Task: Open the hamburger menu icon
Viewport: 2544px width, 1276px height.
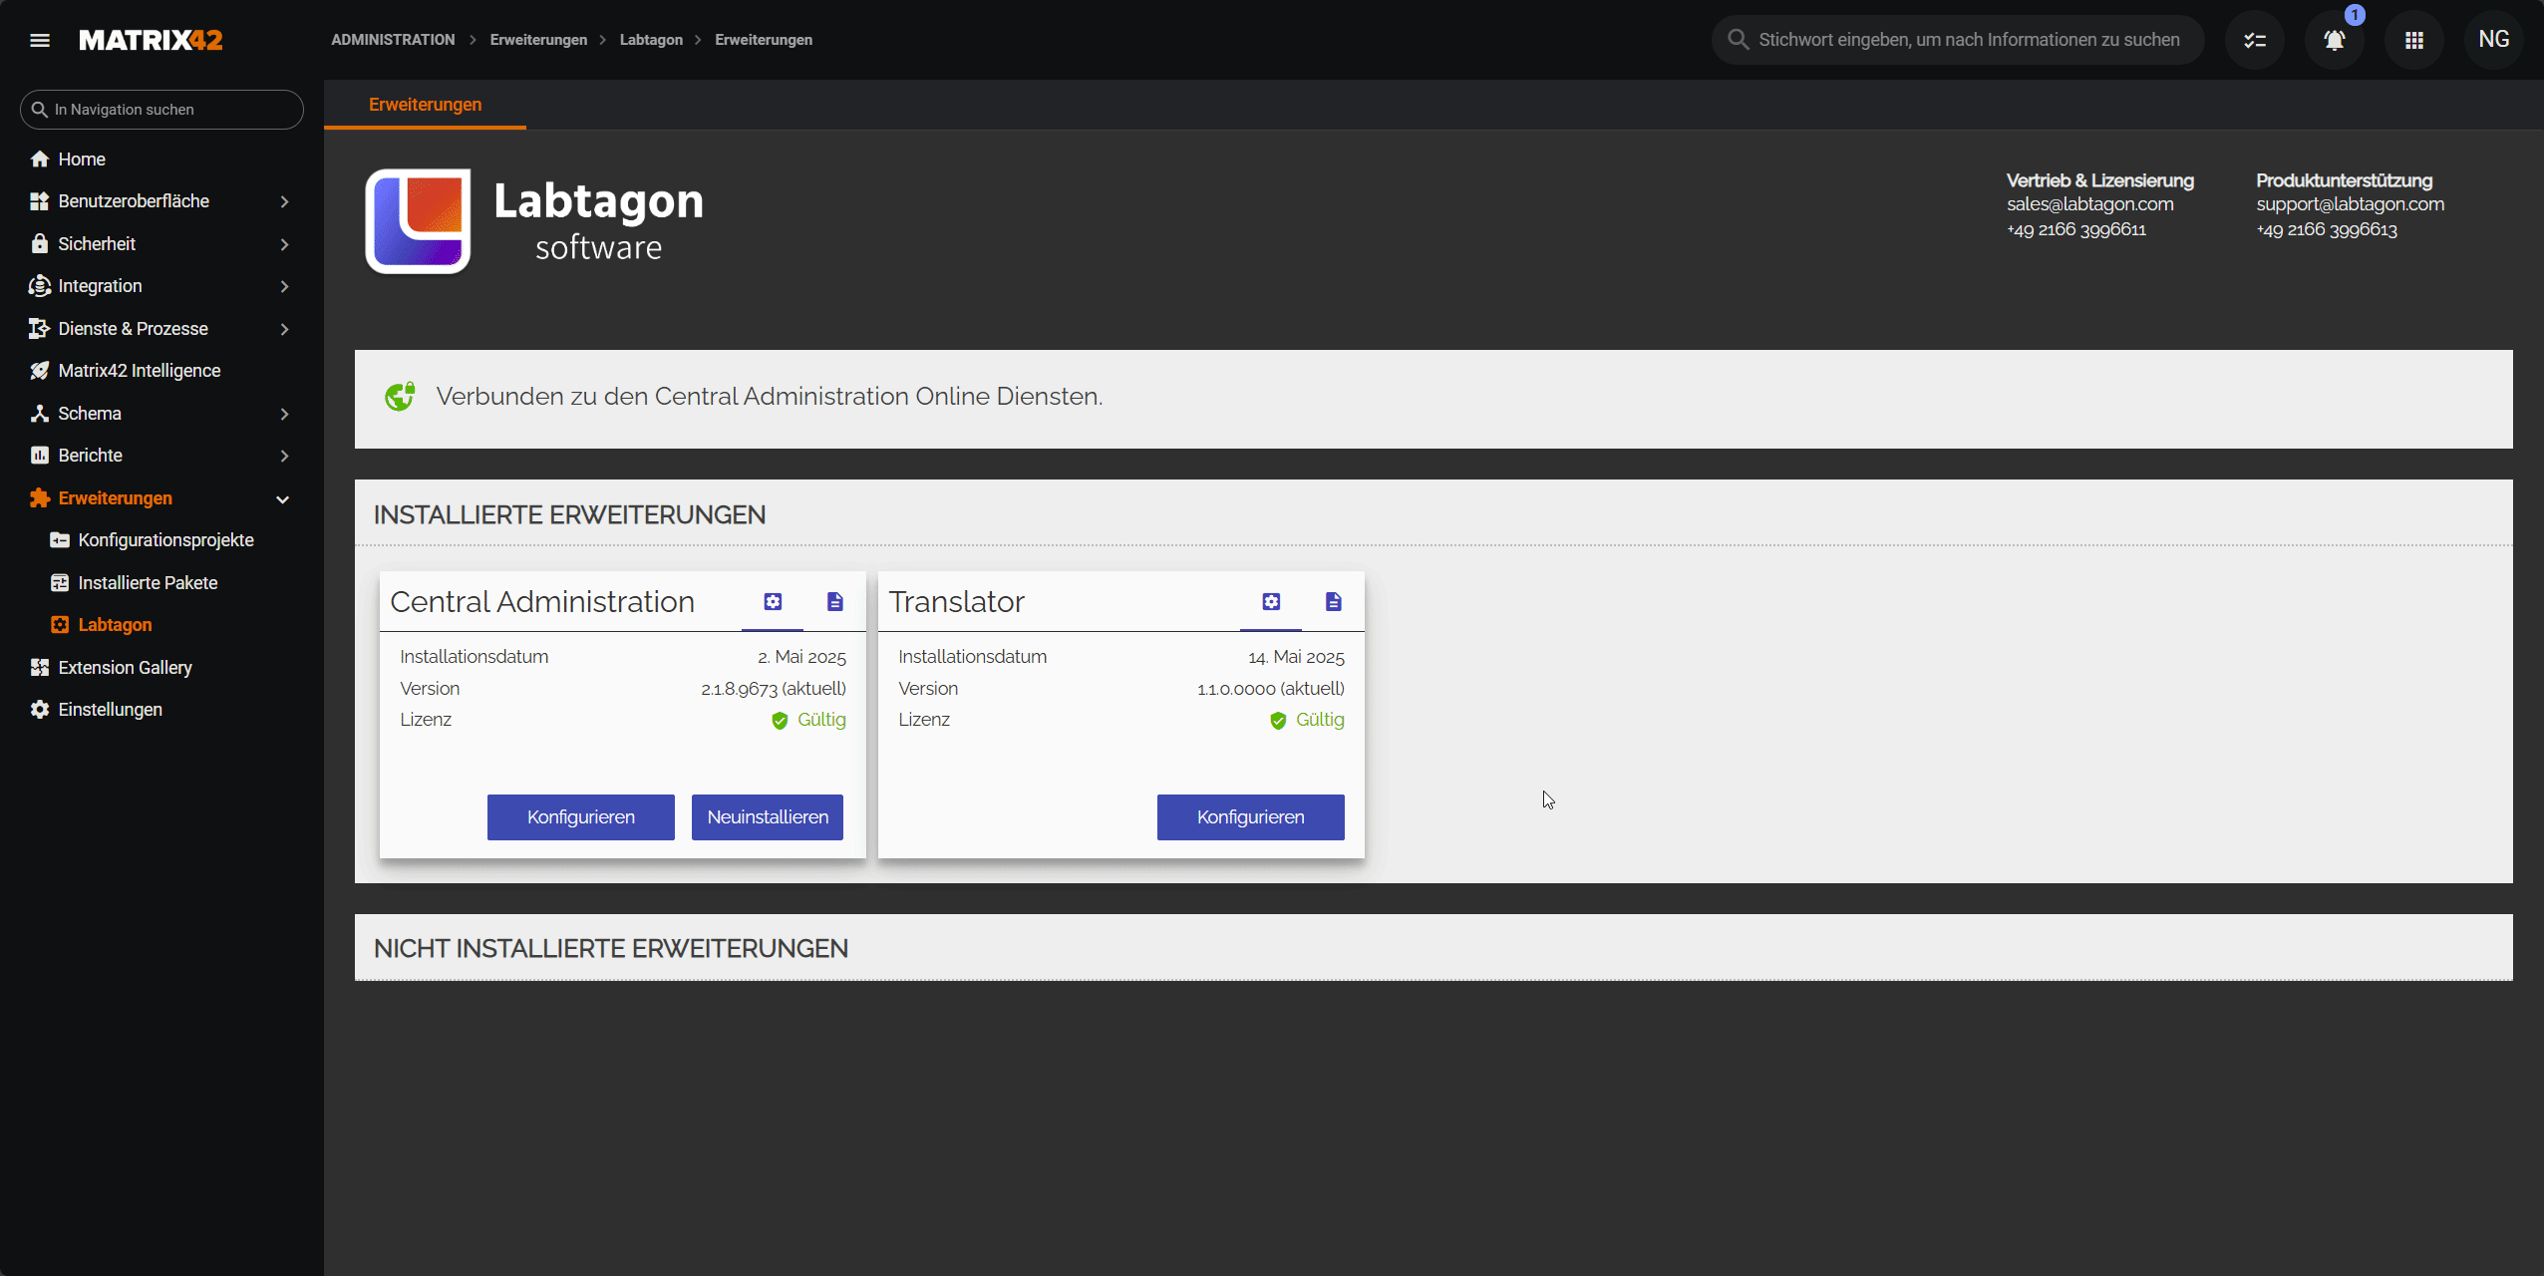Action: [x=40, y=40]
